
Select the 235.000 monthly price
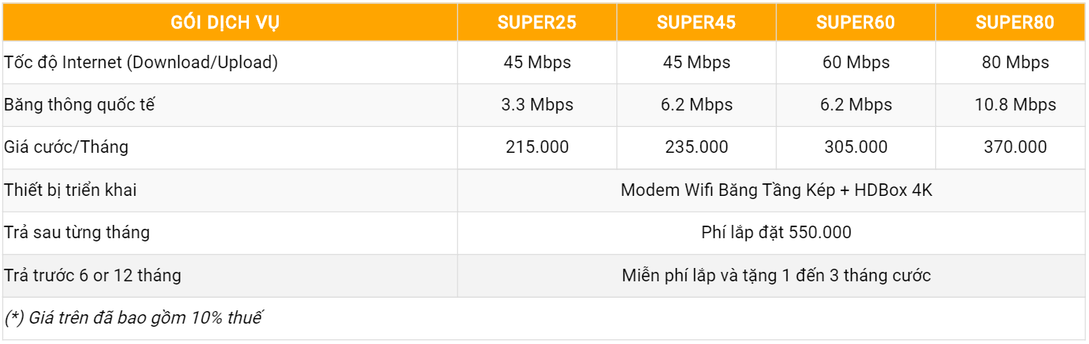coord(696,147)
